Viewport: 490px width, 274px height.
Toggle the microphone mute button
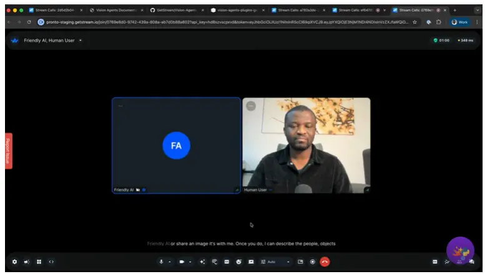161,262
